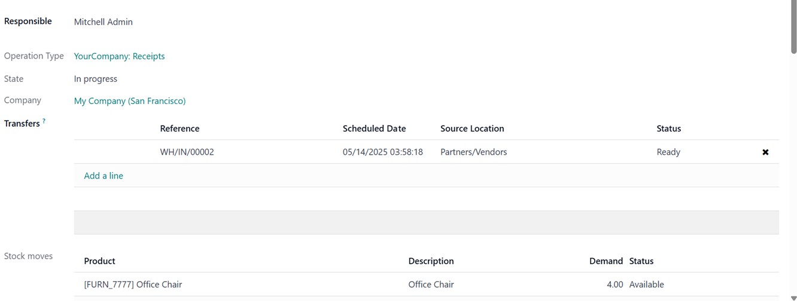
Task: Remove the WH/IN/00002 transfer line
Action: pos(765,152)
